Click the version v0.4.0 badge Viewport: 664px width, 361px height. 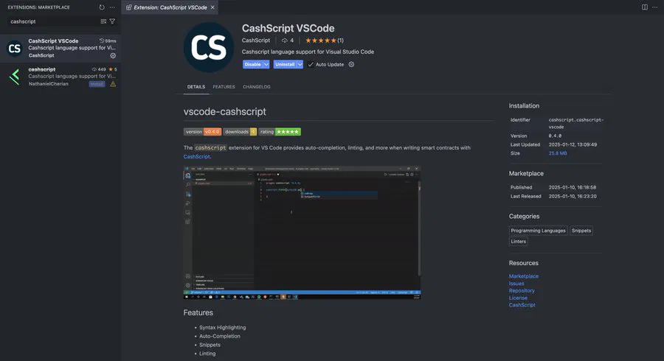point(202,132)
